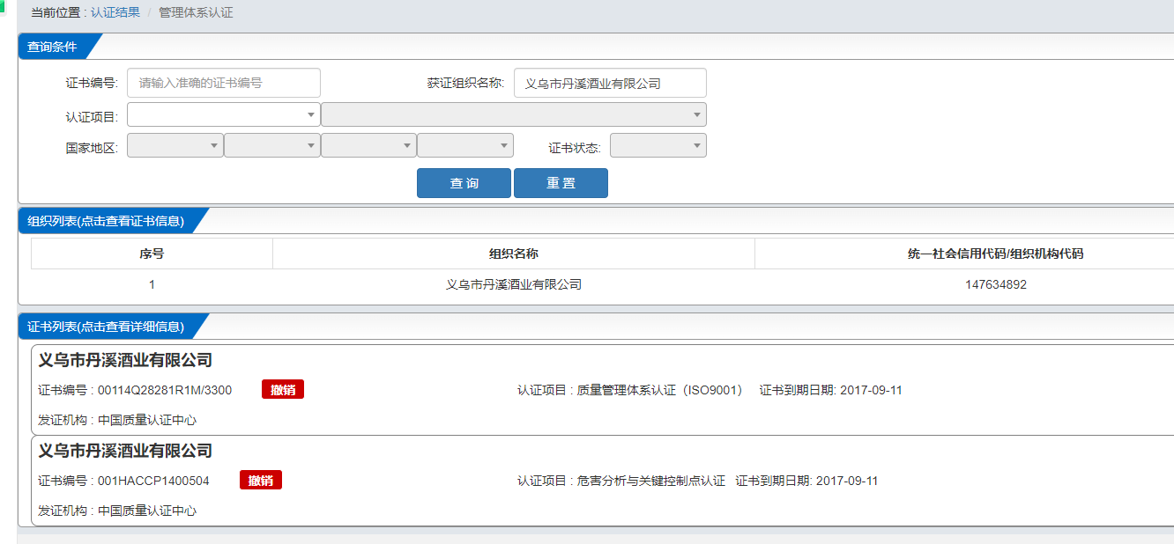The image size is (1174, 544).
Task: Click the 证书编号 field label
Action: click(x=92, y=83)
